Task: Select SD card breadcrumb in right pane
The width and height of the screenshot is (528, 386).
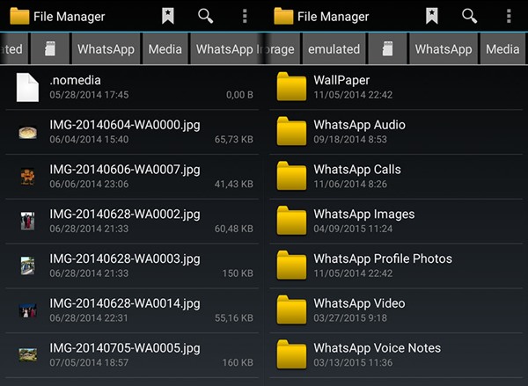Action: click(x=387, y=49)
